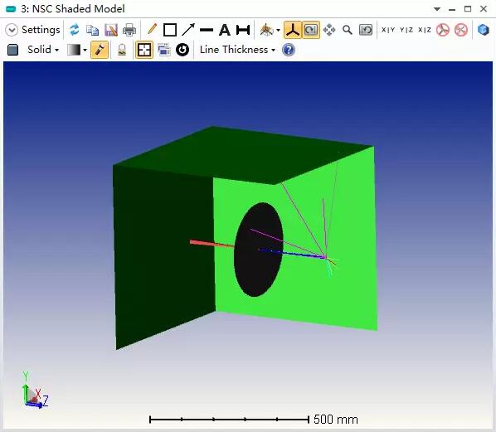Switch to the X|Y view
The width and height of the screenshot is (496, 432).
(388, 30)
